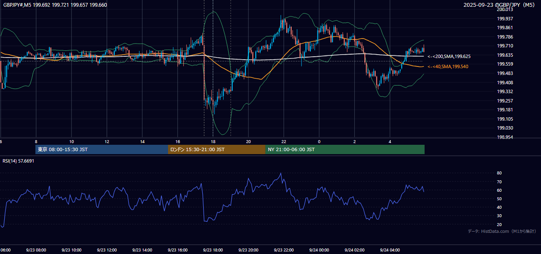Click RSI scale value 20
Screen dimensions: 541x254
(499, 224)
